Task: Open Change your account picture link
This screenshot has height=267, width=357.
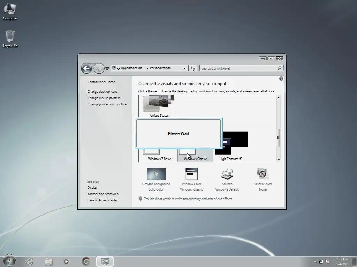Action: click(x=107, y=104)
